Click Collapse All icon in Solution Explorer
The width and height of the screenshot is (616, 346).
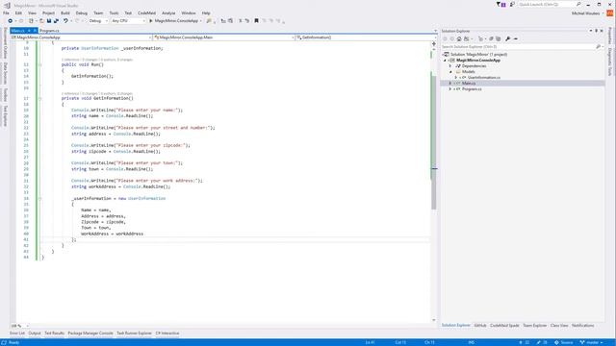click(491, 38)
